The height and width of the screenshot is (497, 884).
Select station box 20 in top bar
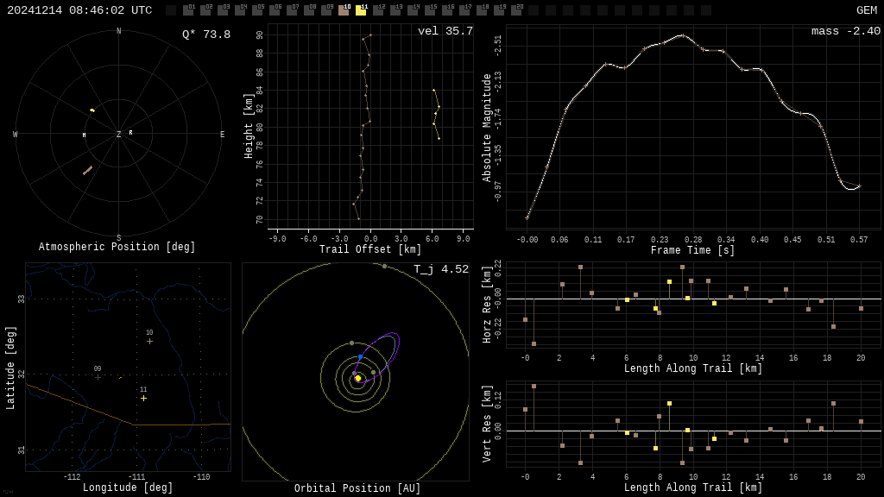pos(516,10)
